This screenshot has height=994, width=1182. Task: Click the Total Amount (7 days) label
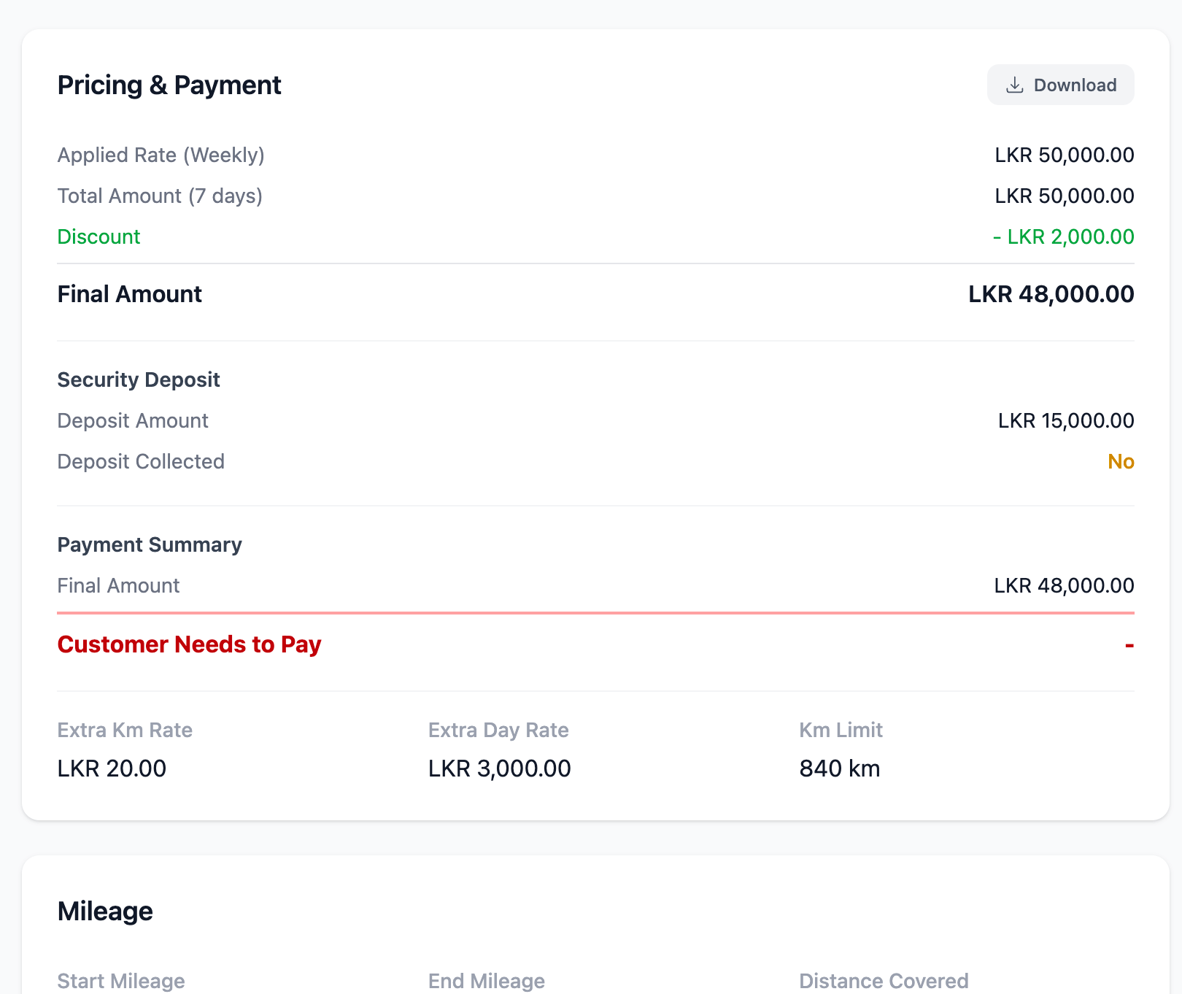click(x=160, y=196)
